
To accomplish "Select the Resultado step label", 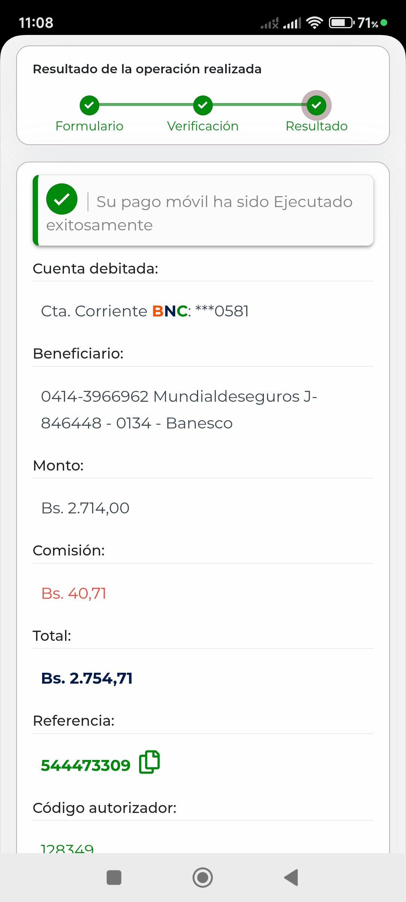I will tap(317, 126).
